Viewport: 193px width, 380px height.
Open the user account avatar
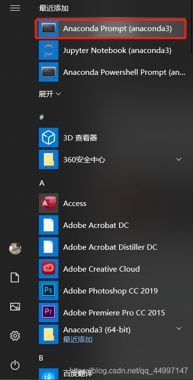[x=15, y=248]
